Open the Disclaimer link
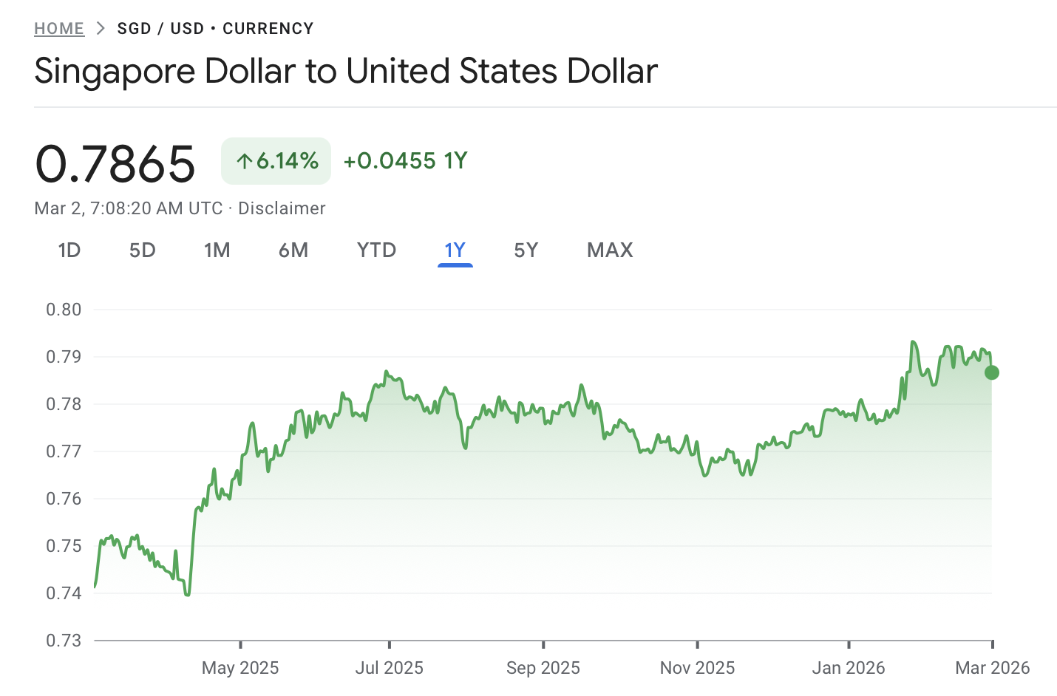This screenshot has width=1057, height=696. click(282, 208)
